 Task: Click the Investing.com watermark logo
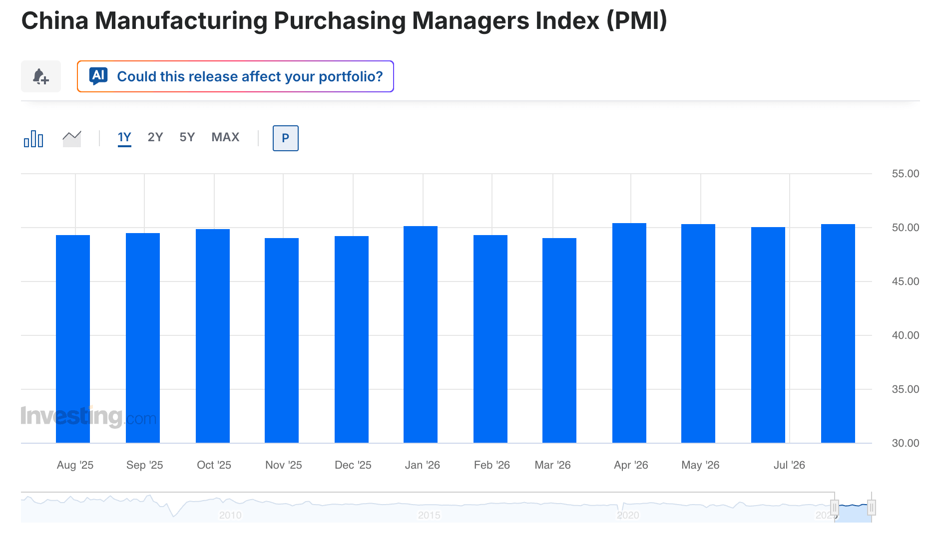click(x=88, y=417)
